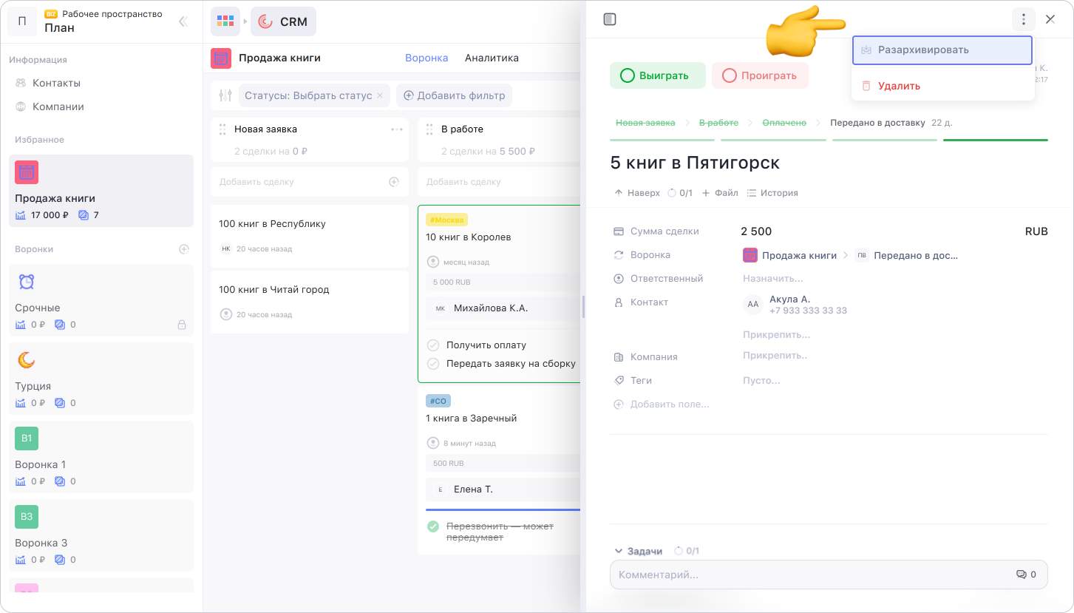Open the apps grid icon
1074x613 pixels.
(x=225, y=21)
